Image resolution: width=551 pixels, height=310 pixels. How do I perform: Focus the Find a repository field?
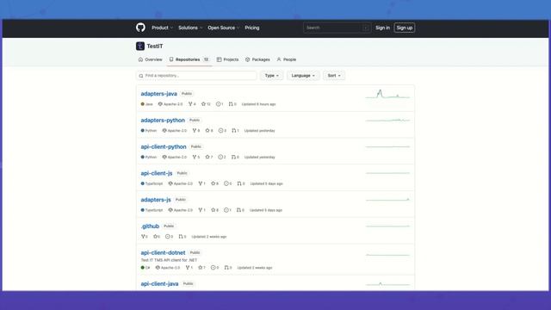[196, 76]
